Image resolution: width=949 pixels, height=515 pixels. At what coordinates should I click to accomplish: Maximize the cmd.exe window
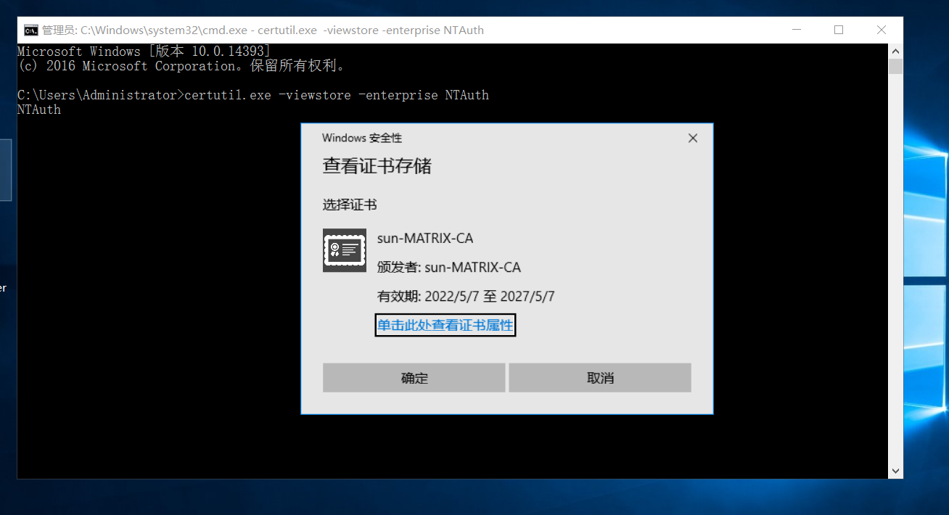[839, 30]
